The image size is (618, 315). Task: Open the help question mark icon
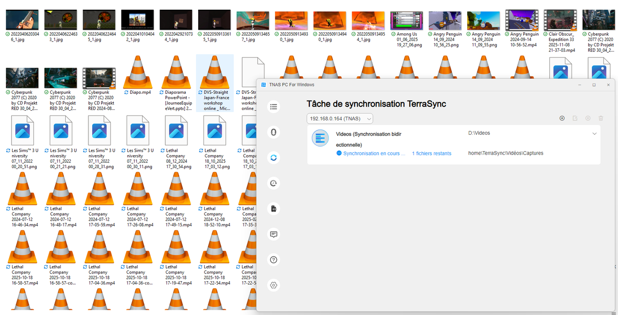(x=274, y=260)
